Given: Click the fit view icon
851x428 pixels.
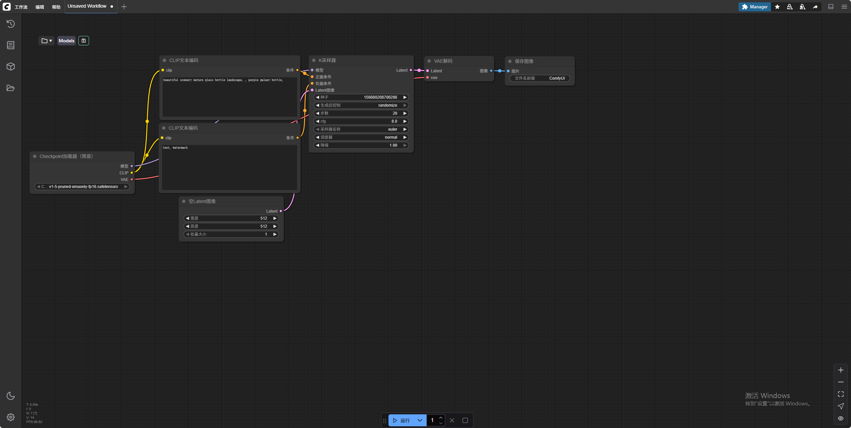Looking at the screenshot, I should click(x=841, y=394).
